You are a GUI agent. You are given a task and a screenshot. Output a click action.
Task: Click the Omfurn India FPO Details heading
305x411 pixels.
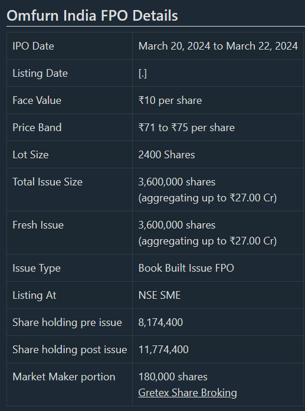click(x=92, y=15)
